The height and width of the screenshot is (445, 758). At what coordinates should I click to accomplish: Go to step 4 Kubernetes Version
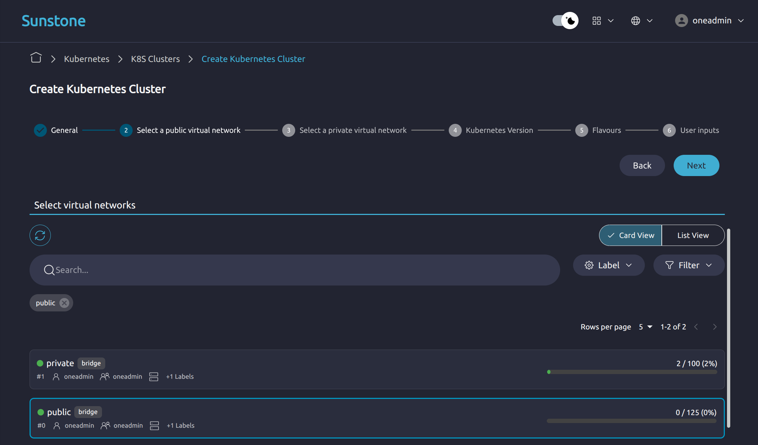tap(491, 130)
